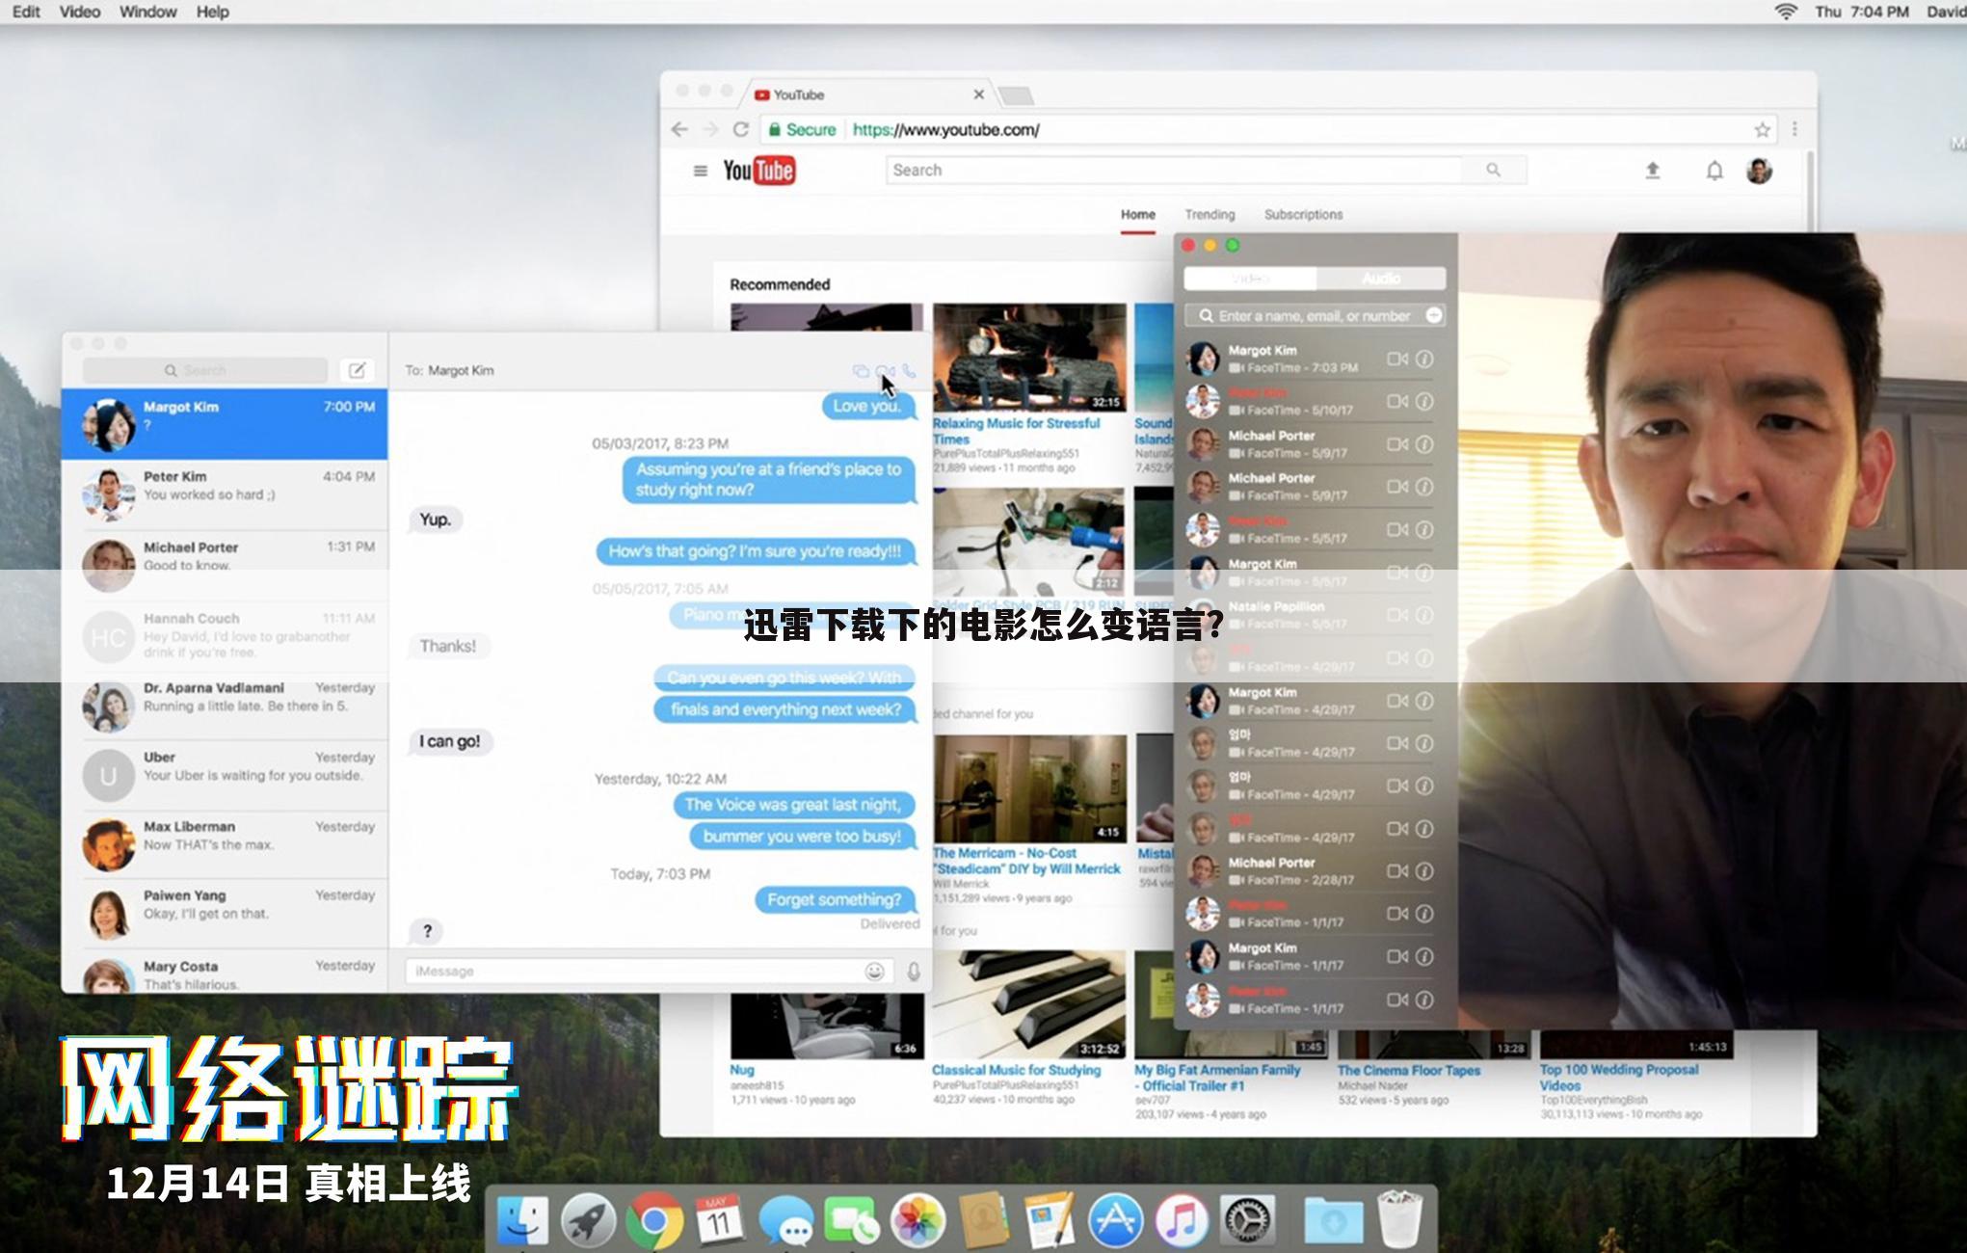Open Chrome three-dot menu
This screenshot has width=1967, height=1253.
tap(1794, 129)
